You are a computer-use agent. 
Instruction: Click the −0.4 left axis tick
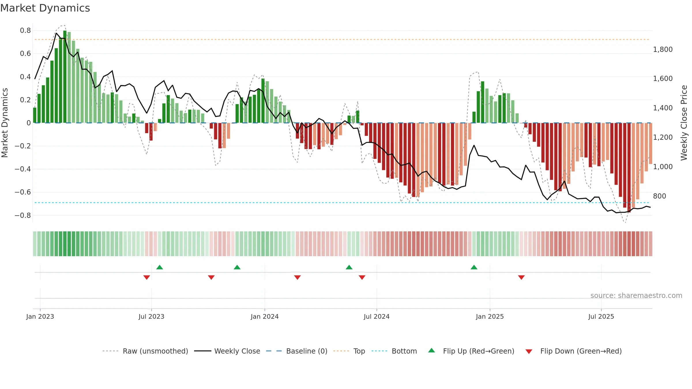coord(23,169)
